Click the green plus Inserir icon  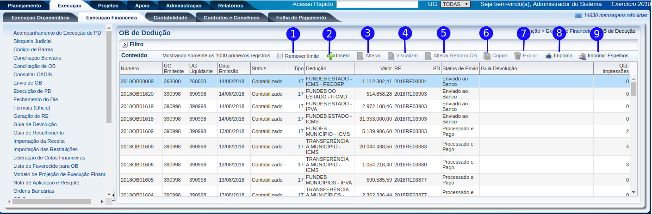click(x=330, y=56)
